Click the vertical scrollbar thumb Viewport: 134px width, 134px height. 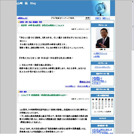[133, 27]
